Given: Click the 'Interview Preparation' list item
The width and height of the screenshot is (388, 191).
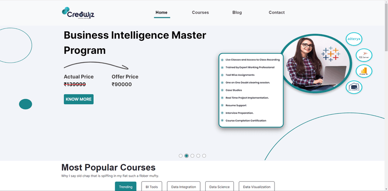Looking at the screenshot, I should coord(239,113).
